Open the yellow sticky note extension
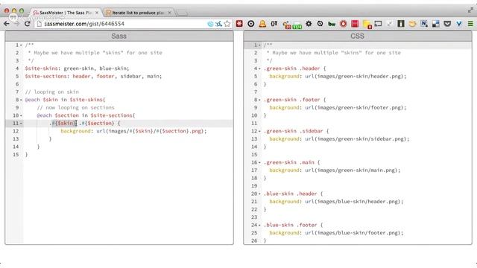Screen dimensions: 477x268 coord(367,25)
